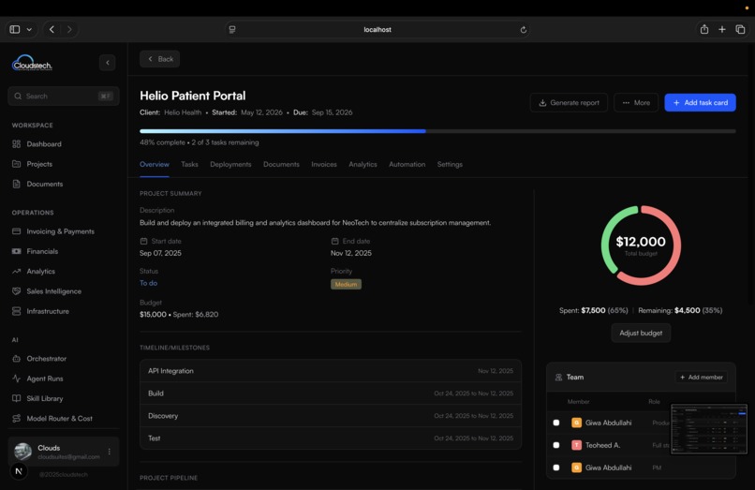Select the Teoheed A. checkbox
This screenshot has width=755, height=490.
tap(556, 445)
